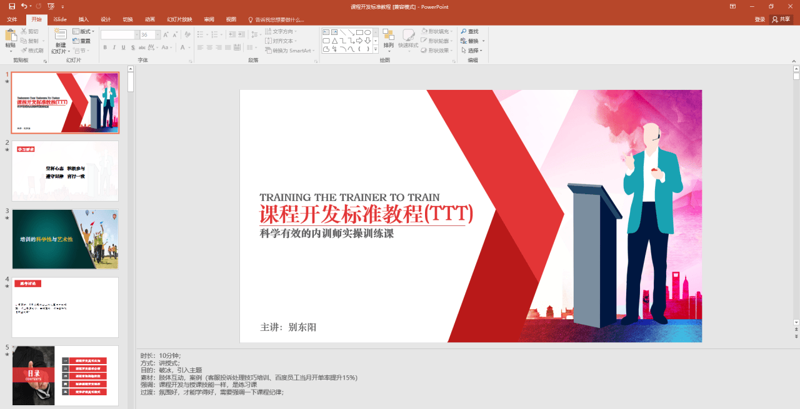Switch to Slide Show (幻灯片放映) tab

(x=179, y=19)
